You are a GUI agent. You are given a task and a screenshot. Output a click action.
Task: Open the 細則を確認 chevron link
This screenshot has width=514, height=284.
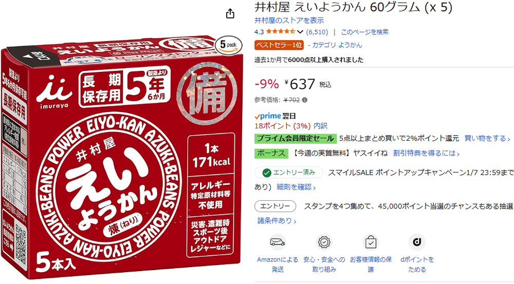[x=297, y=187]
